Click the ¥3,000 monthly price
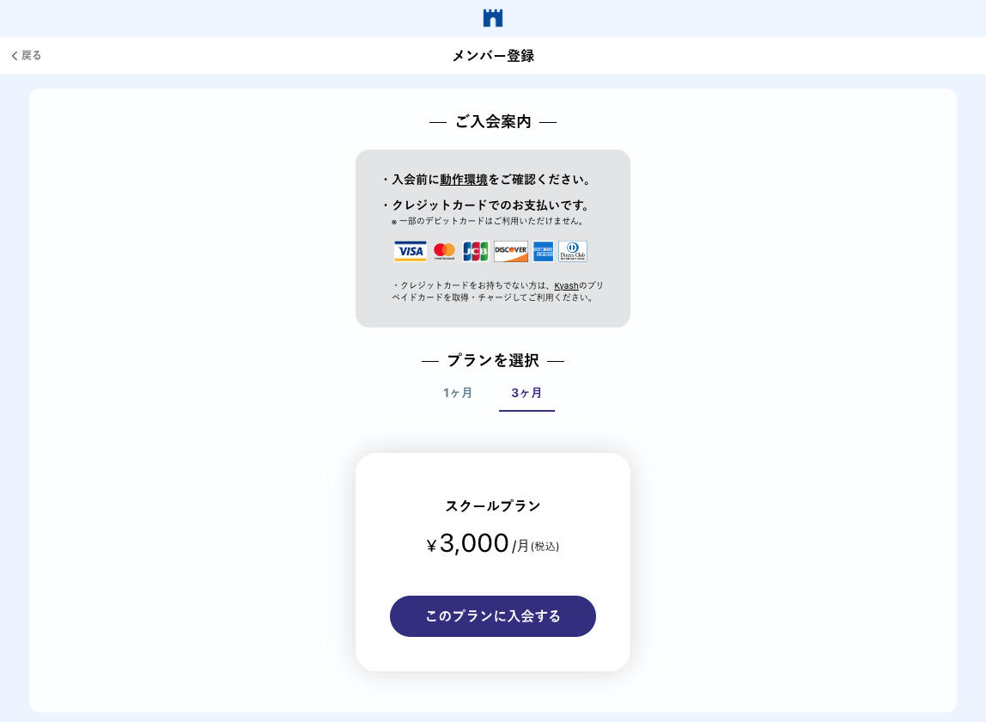 click(x=475, y=544)
